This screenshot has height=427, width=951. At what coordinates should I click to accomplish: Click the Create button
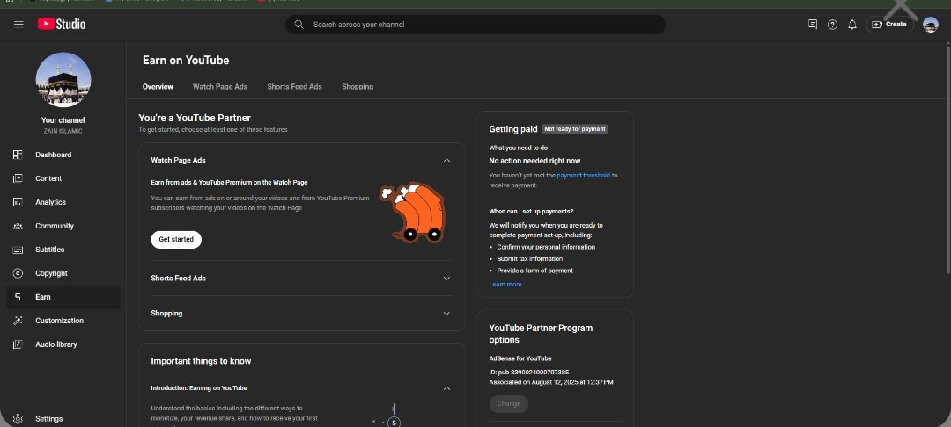point(889,25)
